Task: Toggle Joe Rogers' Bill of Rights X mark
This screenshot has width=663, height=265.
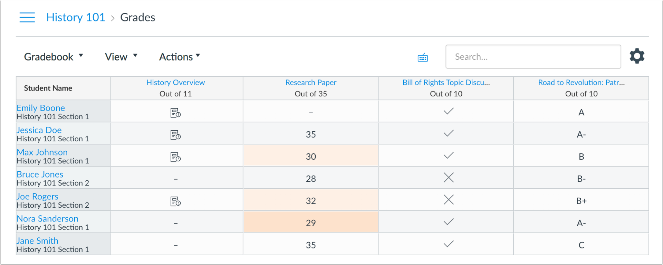Action: click(x=449, y=200)
